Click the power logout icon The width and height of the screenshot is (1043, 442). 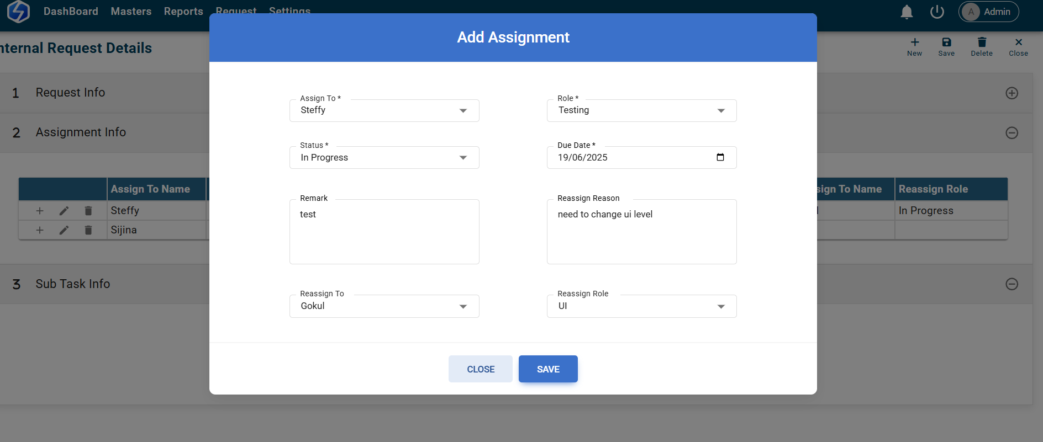click(x=937, y=12)
